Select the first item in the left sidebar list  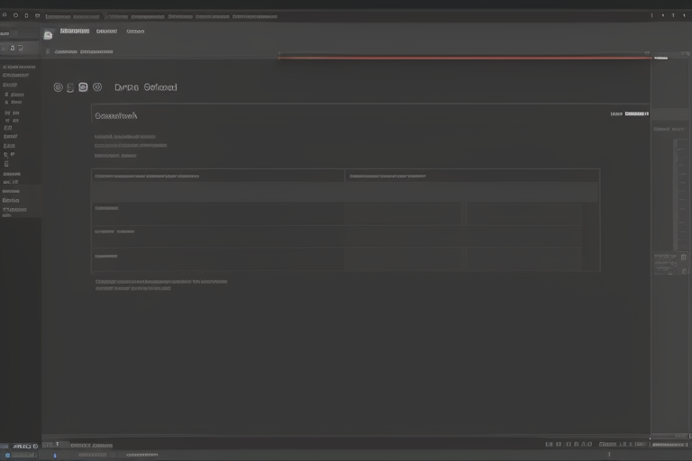point(18,67)
